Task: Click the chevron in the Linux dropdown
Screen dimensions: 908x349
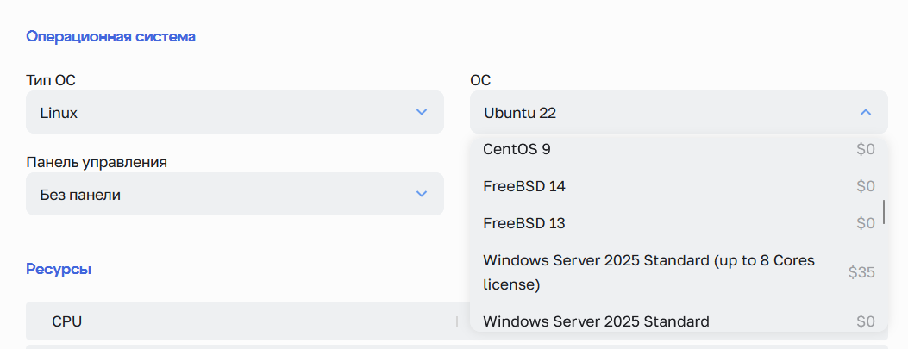Action: pyautogui.click(x=422, y=112)
